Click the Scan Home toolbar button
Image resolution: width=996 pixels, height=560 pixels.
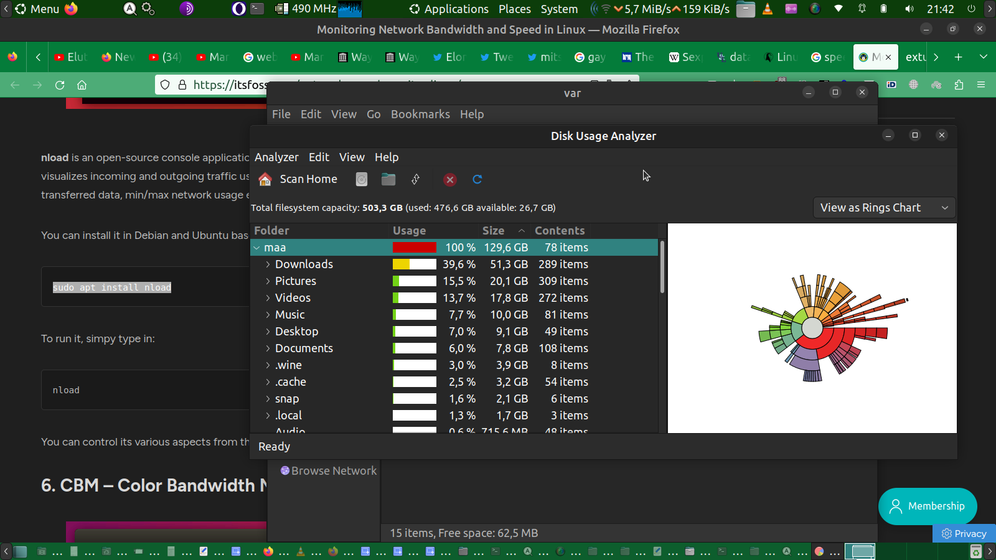pos(298,179)
